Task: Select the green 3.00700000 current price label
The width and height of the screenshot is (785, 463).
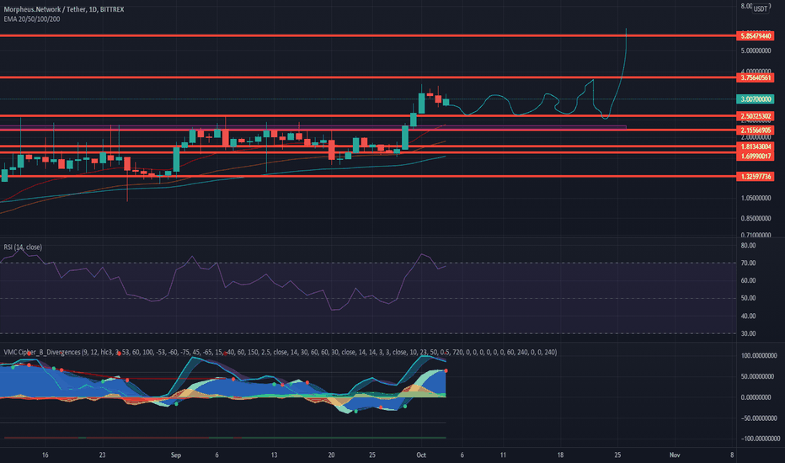Action: pyautogui.click(x=756, y=99)
